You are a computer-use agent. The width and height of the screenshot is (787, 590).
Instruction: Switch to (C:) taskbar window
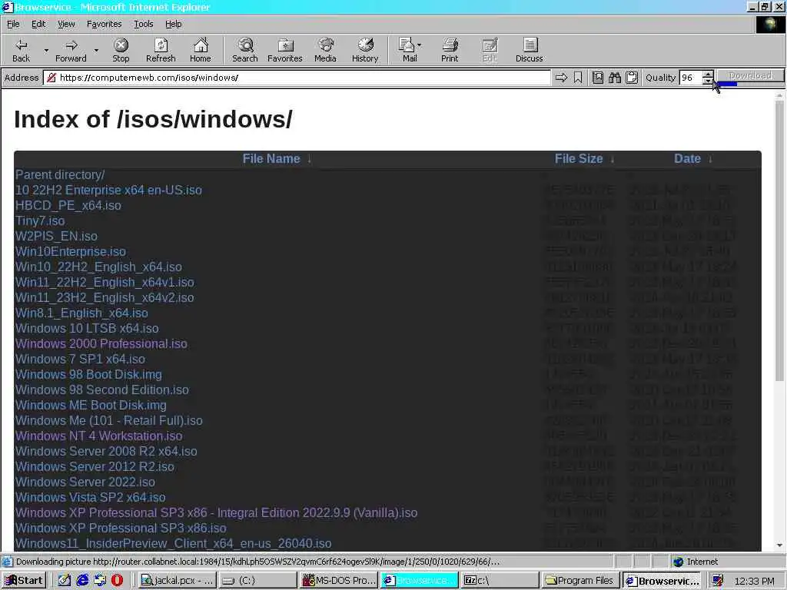pyautogui.click(x=258, y=581)
